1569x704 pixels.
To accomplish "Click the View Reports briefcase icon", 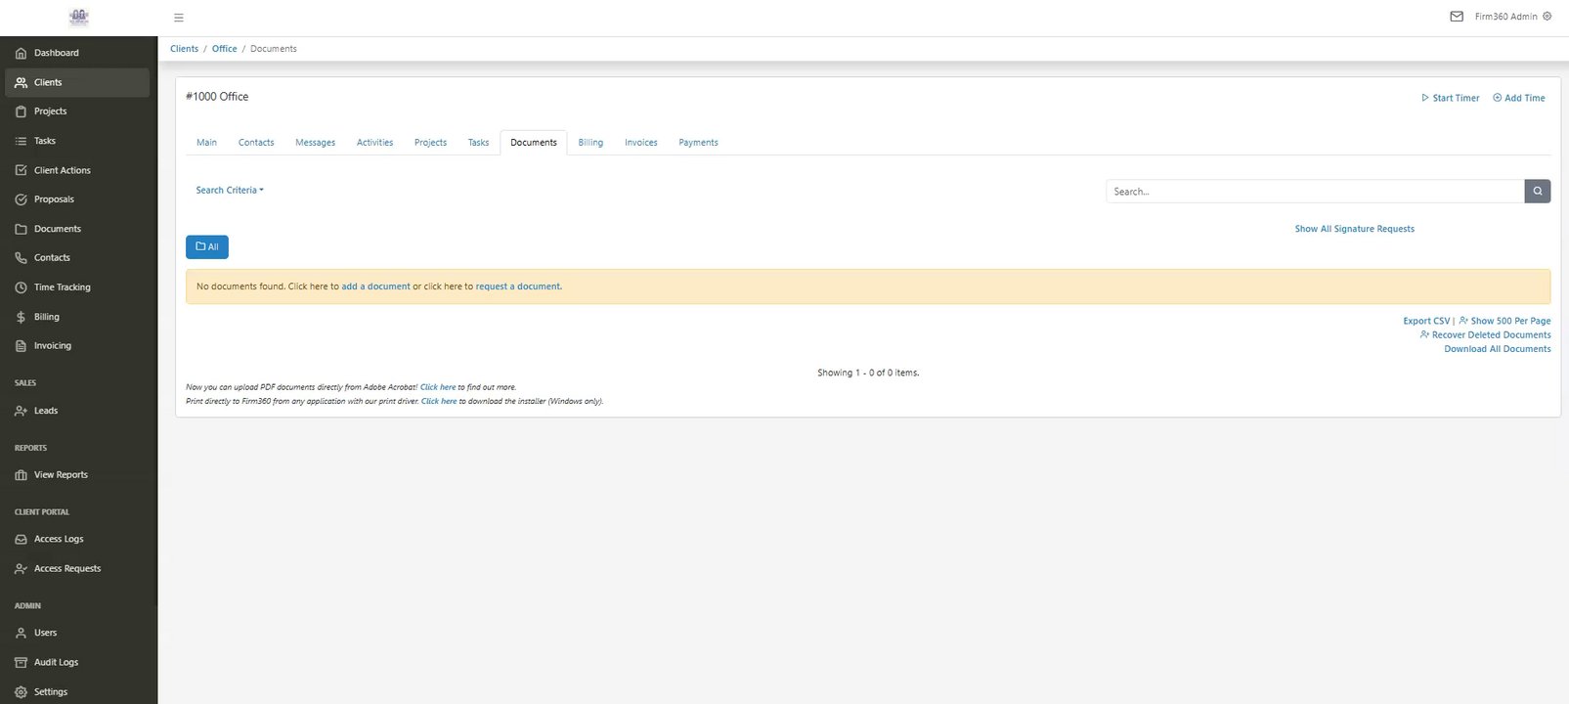I will pyautogui.click(x=21, y=475).
